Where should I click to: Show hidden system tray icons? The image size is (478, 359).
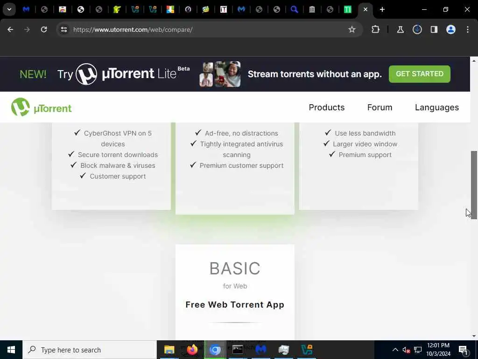395,350
